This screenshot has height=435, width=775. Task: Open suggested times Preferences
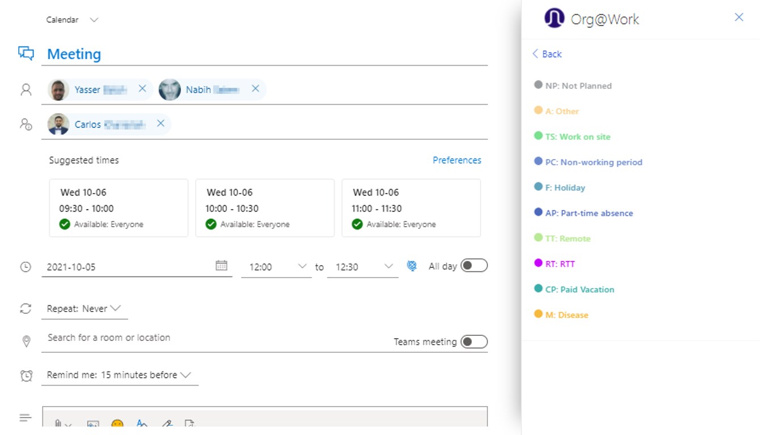[457, 160]
